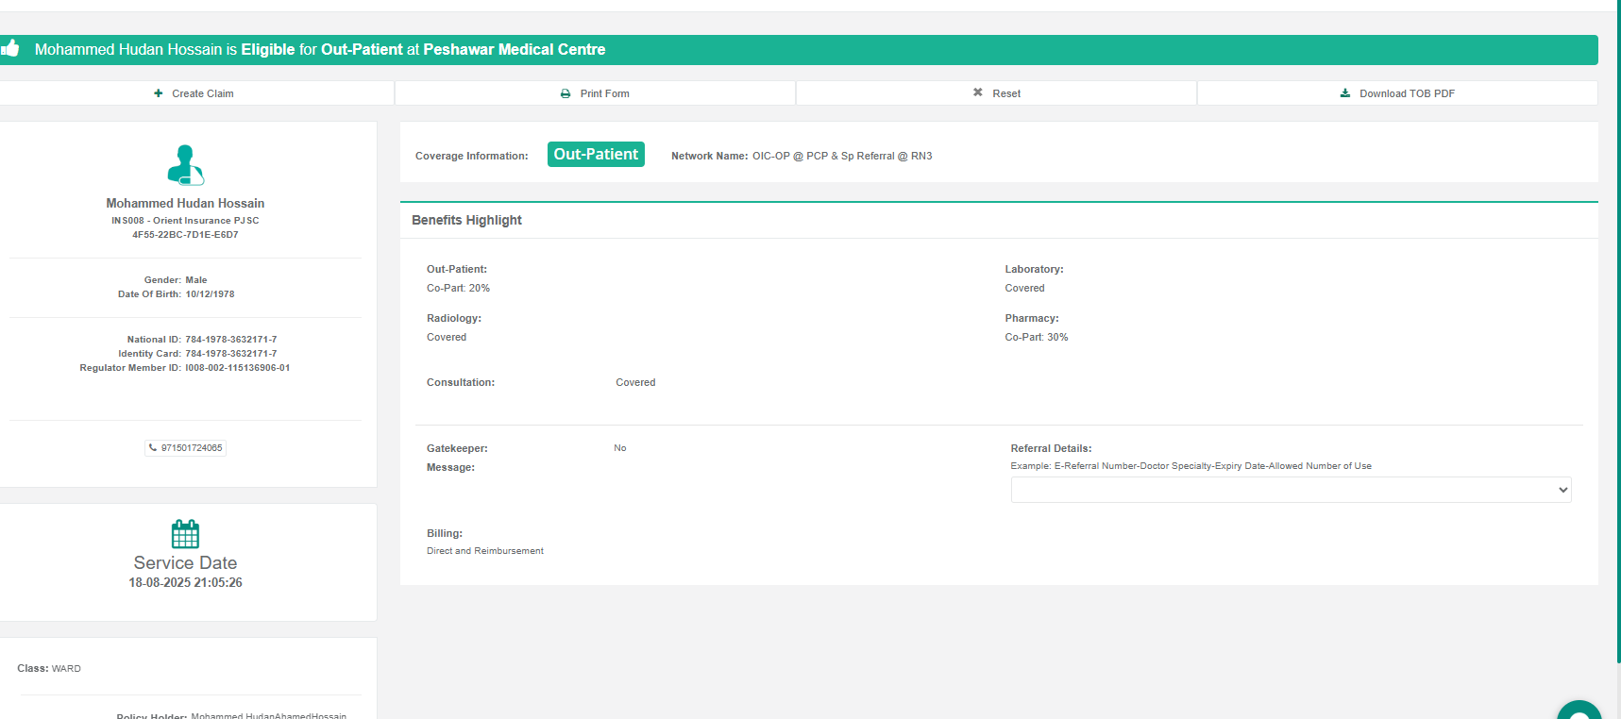Select the Benefits Highlight section header

[466, 220]
